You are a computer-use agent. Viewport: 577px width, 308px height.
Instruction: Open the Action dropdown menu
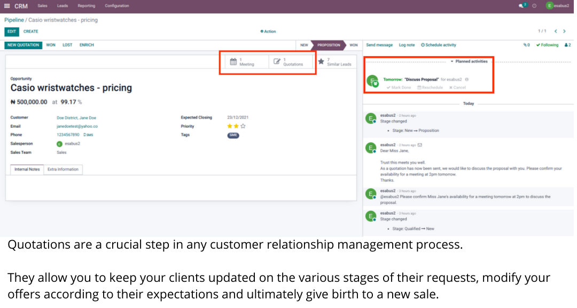click(x=268, y=32)
